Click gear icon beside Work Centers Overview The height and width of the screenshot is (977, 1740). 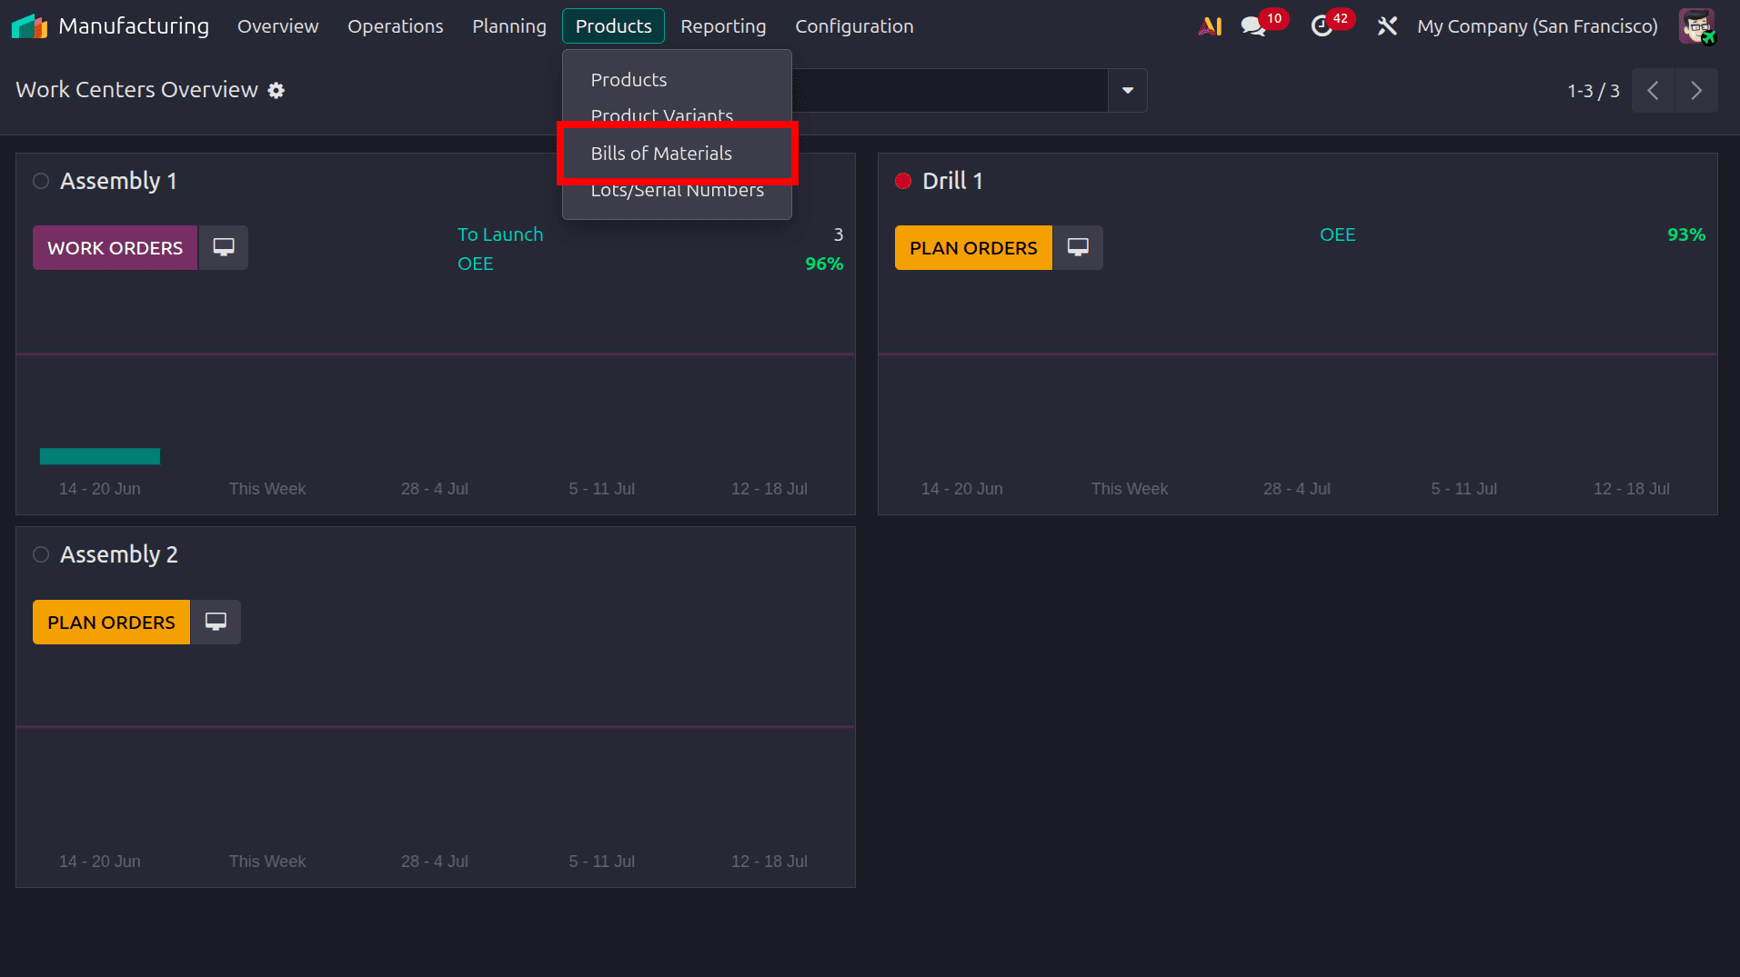[x=277, y=91]
